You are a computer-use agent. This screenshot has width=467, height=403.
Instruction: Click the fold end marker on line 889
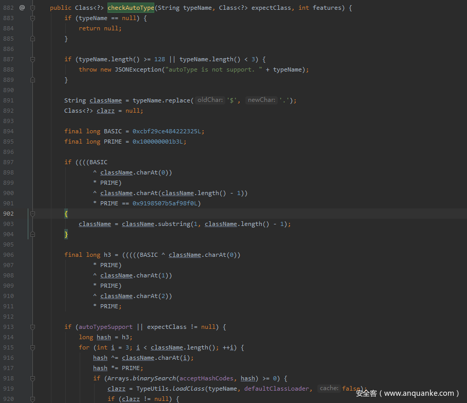point(33,80)
